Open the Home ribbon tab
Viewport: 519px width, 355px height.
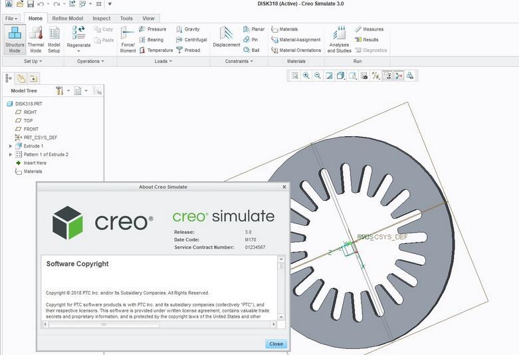pos(35,19)
